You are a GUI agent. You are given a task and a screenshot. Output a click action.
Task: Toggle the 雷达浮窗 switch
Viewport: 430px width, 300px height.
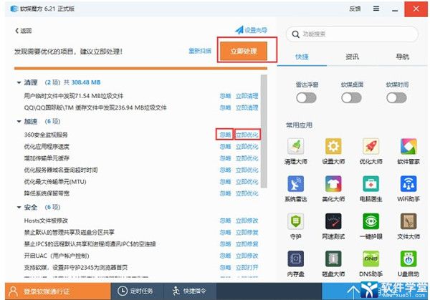point(306,98)
